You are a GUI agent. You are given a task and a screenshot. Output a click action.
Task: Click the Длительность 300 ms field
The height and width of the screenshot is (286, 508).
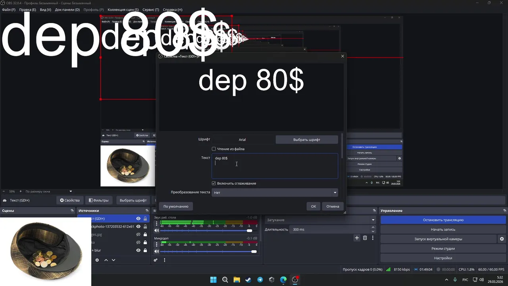pos(330,229)
